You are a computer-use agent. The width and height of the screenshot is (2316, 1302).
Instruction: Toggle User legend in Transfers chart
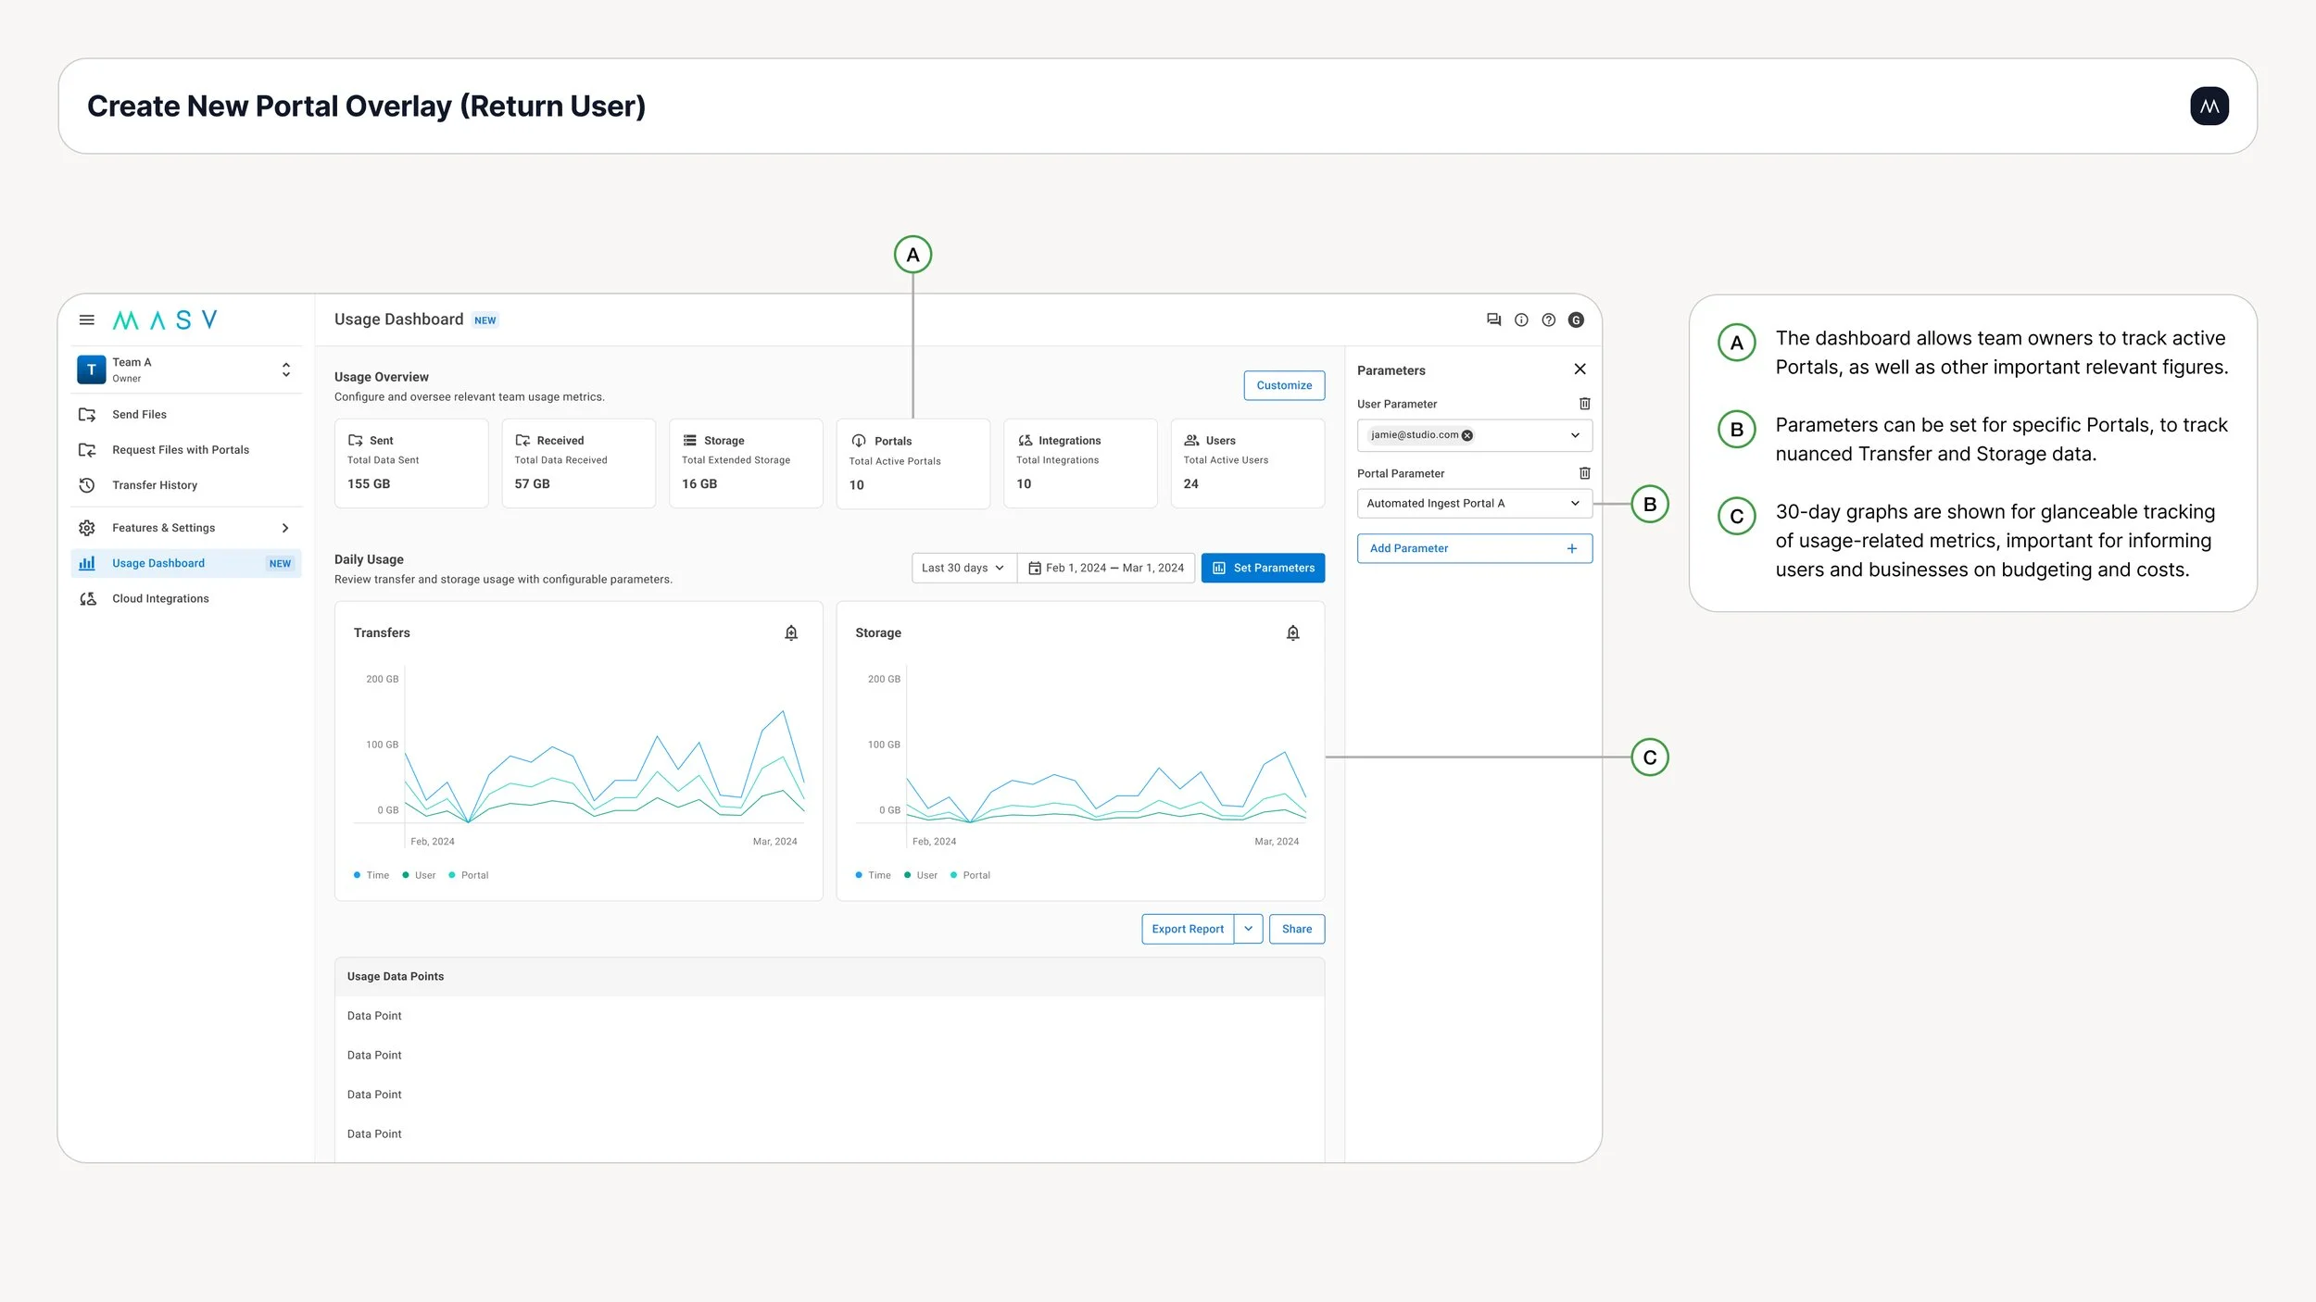pos(419,875)
